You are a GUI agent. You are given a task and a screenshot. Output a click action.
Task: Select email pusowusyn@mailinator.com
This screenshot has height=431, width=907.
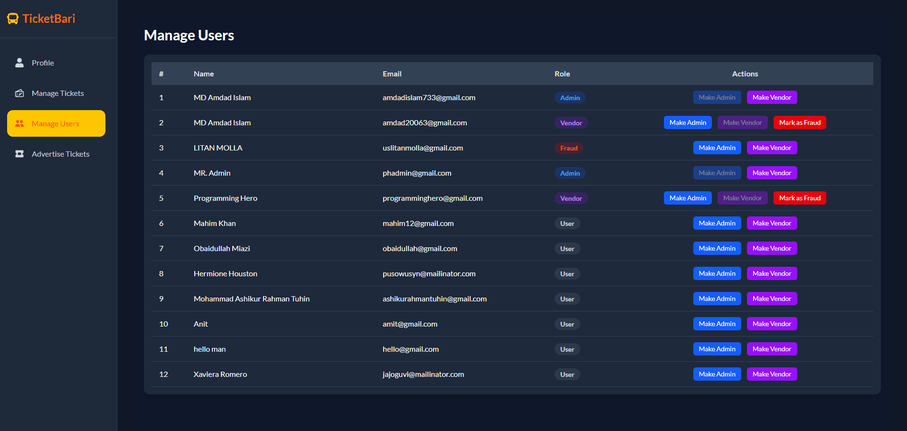coord(429,273)
